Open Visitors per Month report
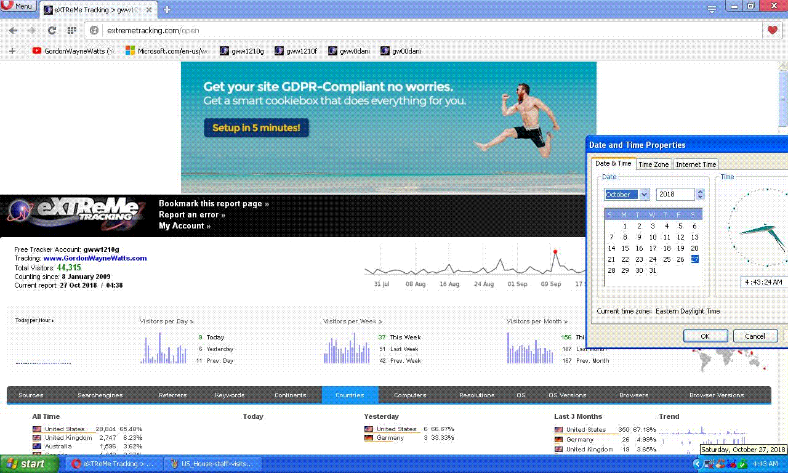This screenshot has height=473, width=788. pyautogui.click(x=537, y=321)
